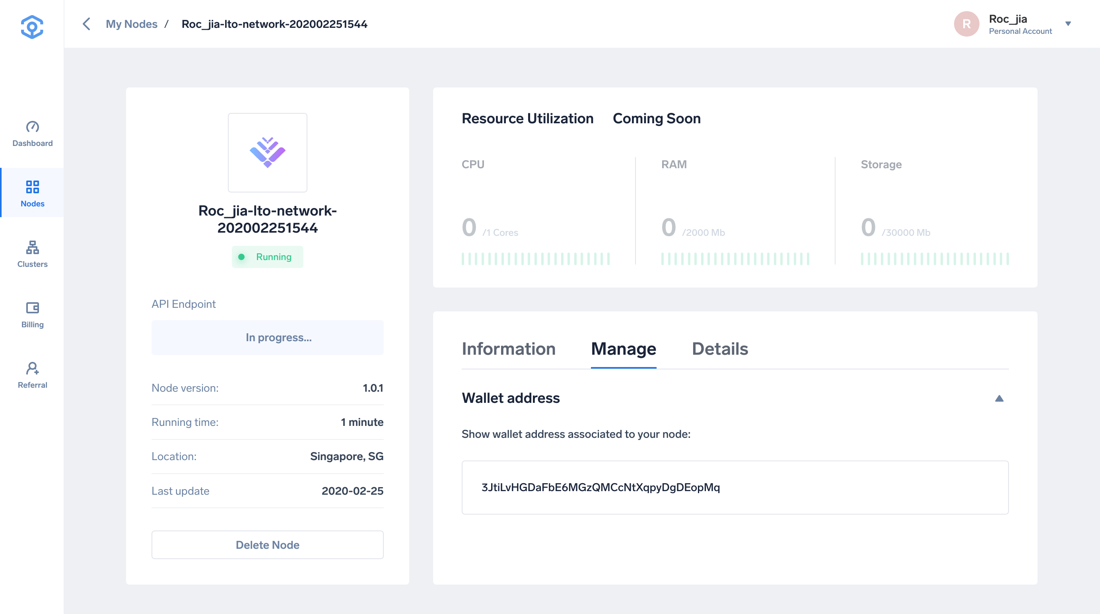Open the account dropdown arrow
The image size is (1100, 614).
point(1068,24)
